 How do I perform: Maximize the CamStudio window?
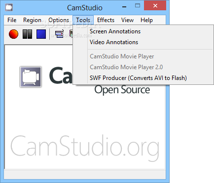pos(138,6)
